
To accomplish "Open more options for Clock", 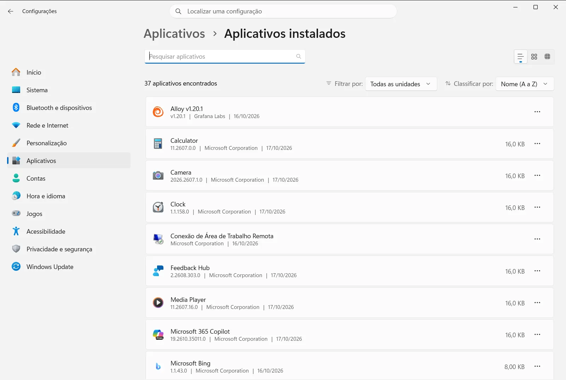I will pos(537,207).
